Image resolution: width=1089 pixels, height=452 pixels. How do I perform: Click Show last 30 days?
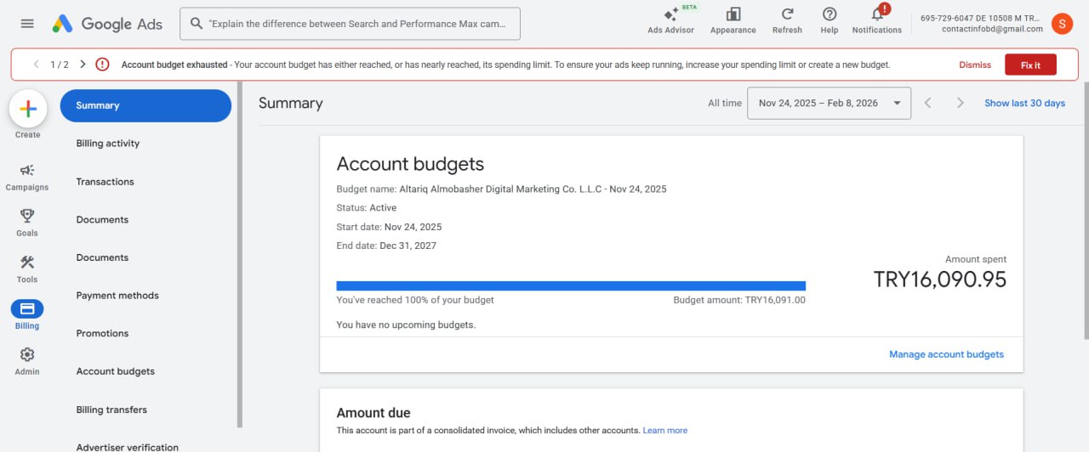point(1024,103)
